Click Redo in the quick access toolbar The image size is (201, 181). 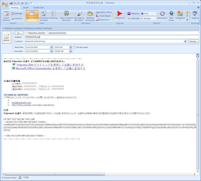coord(19,3)
